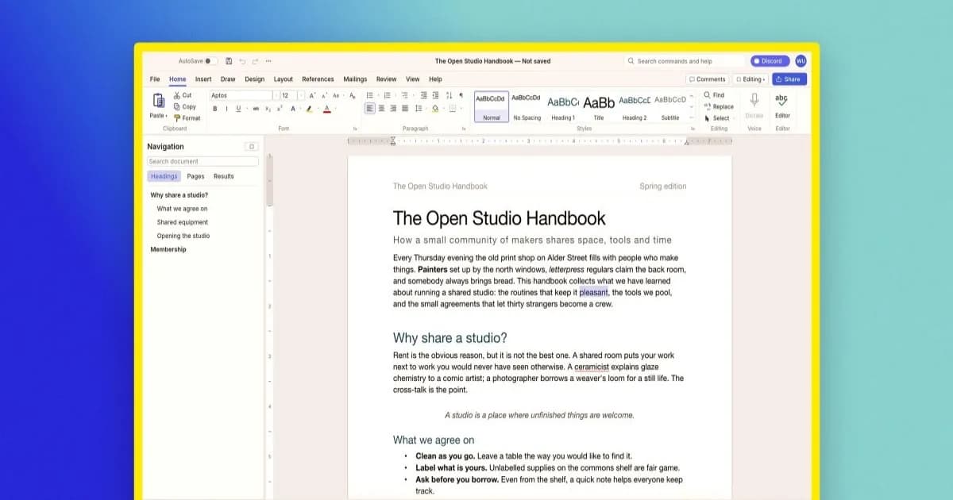Justify the paragraph text
The width and height of the screenshot is (953, 500).
(x=405, y=108)
